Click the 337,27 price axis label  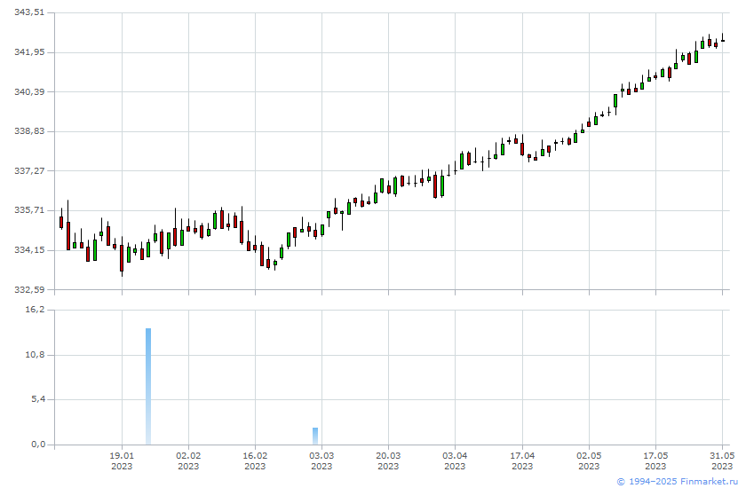click(29, 170)
